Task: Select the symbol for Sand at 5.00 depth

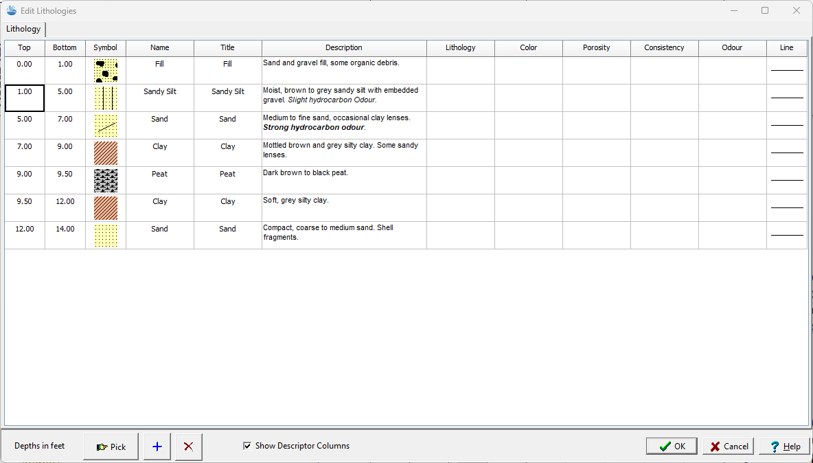Action: [106, 126]
